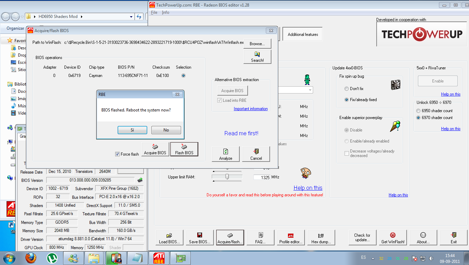
Task: Open Windows Live Messenger from taskbar
Action: (x=73, y=258)
